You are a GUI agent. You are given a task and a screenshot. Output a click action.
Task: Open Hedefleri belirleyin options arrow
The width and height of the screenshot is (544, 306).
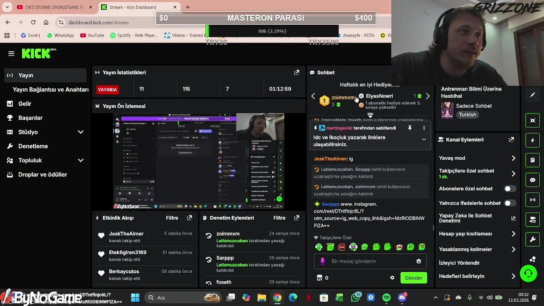tap(513, 276)
